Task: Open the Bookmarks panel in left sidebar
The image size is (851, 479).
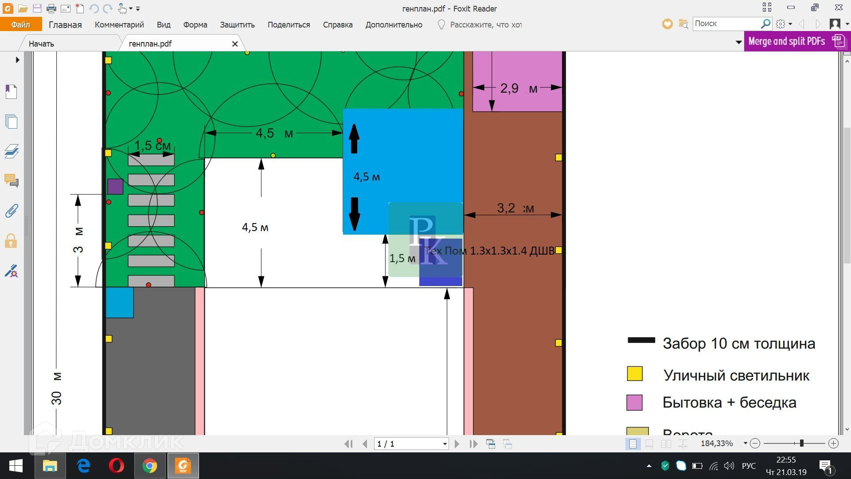Action: coord(11,92)
